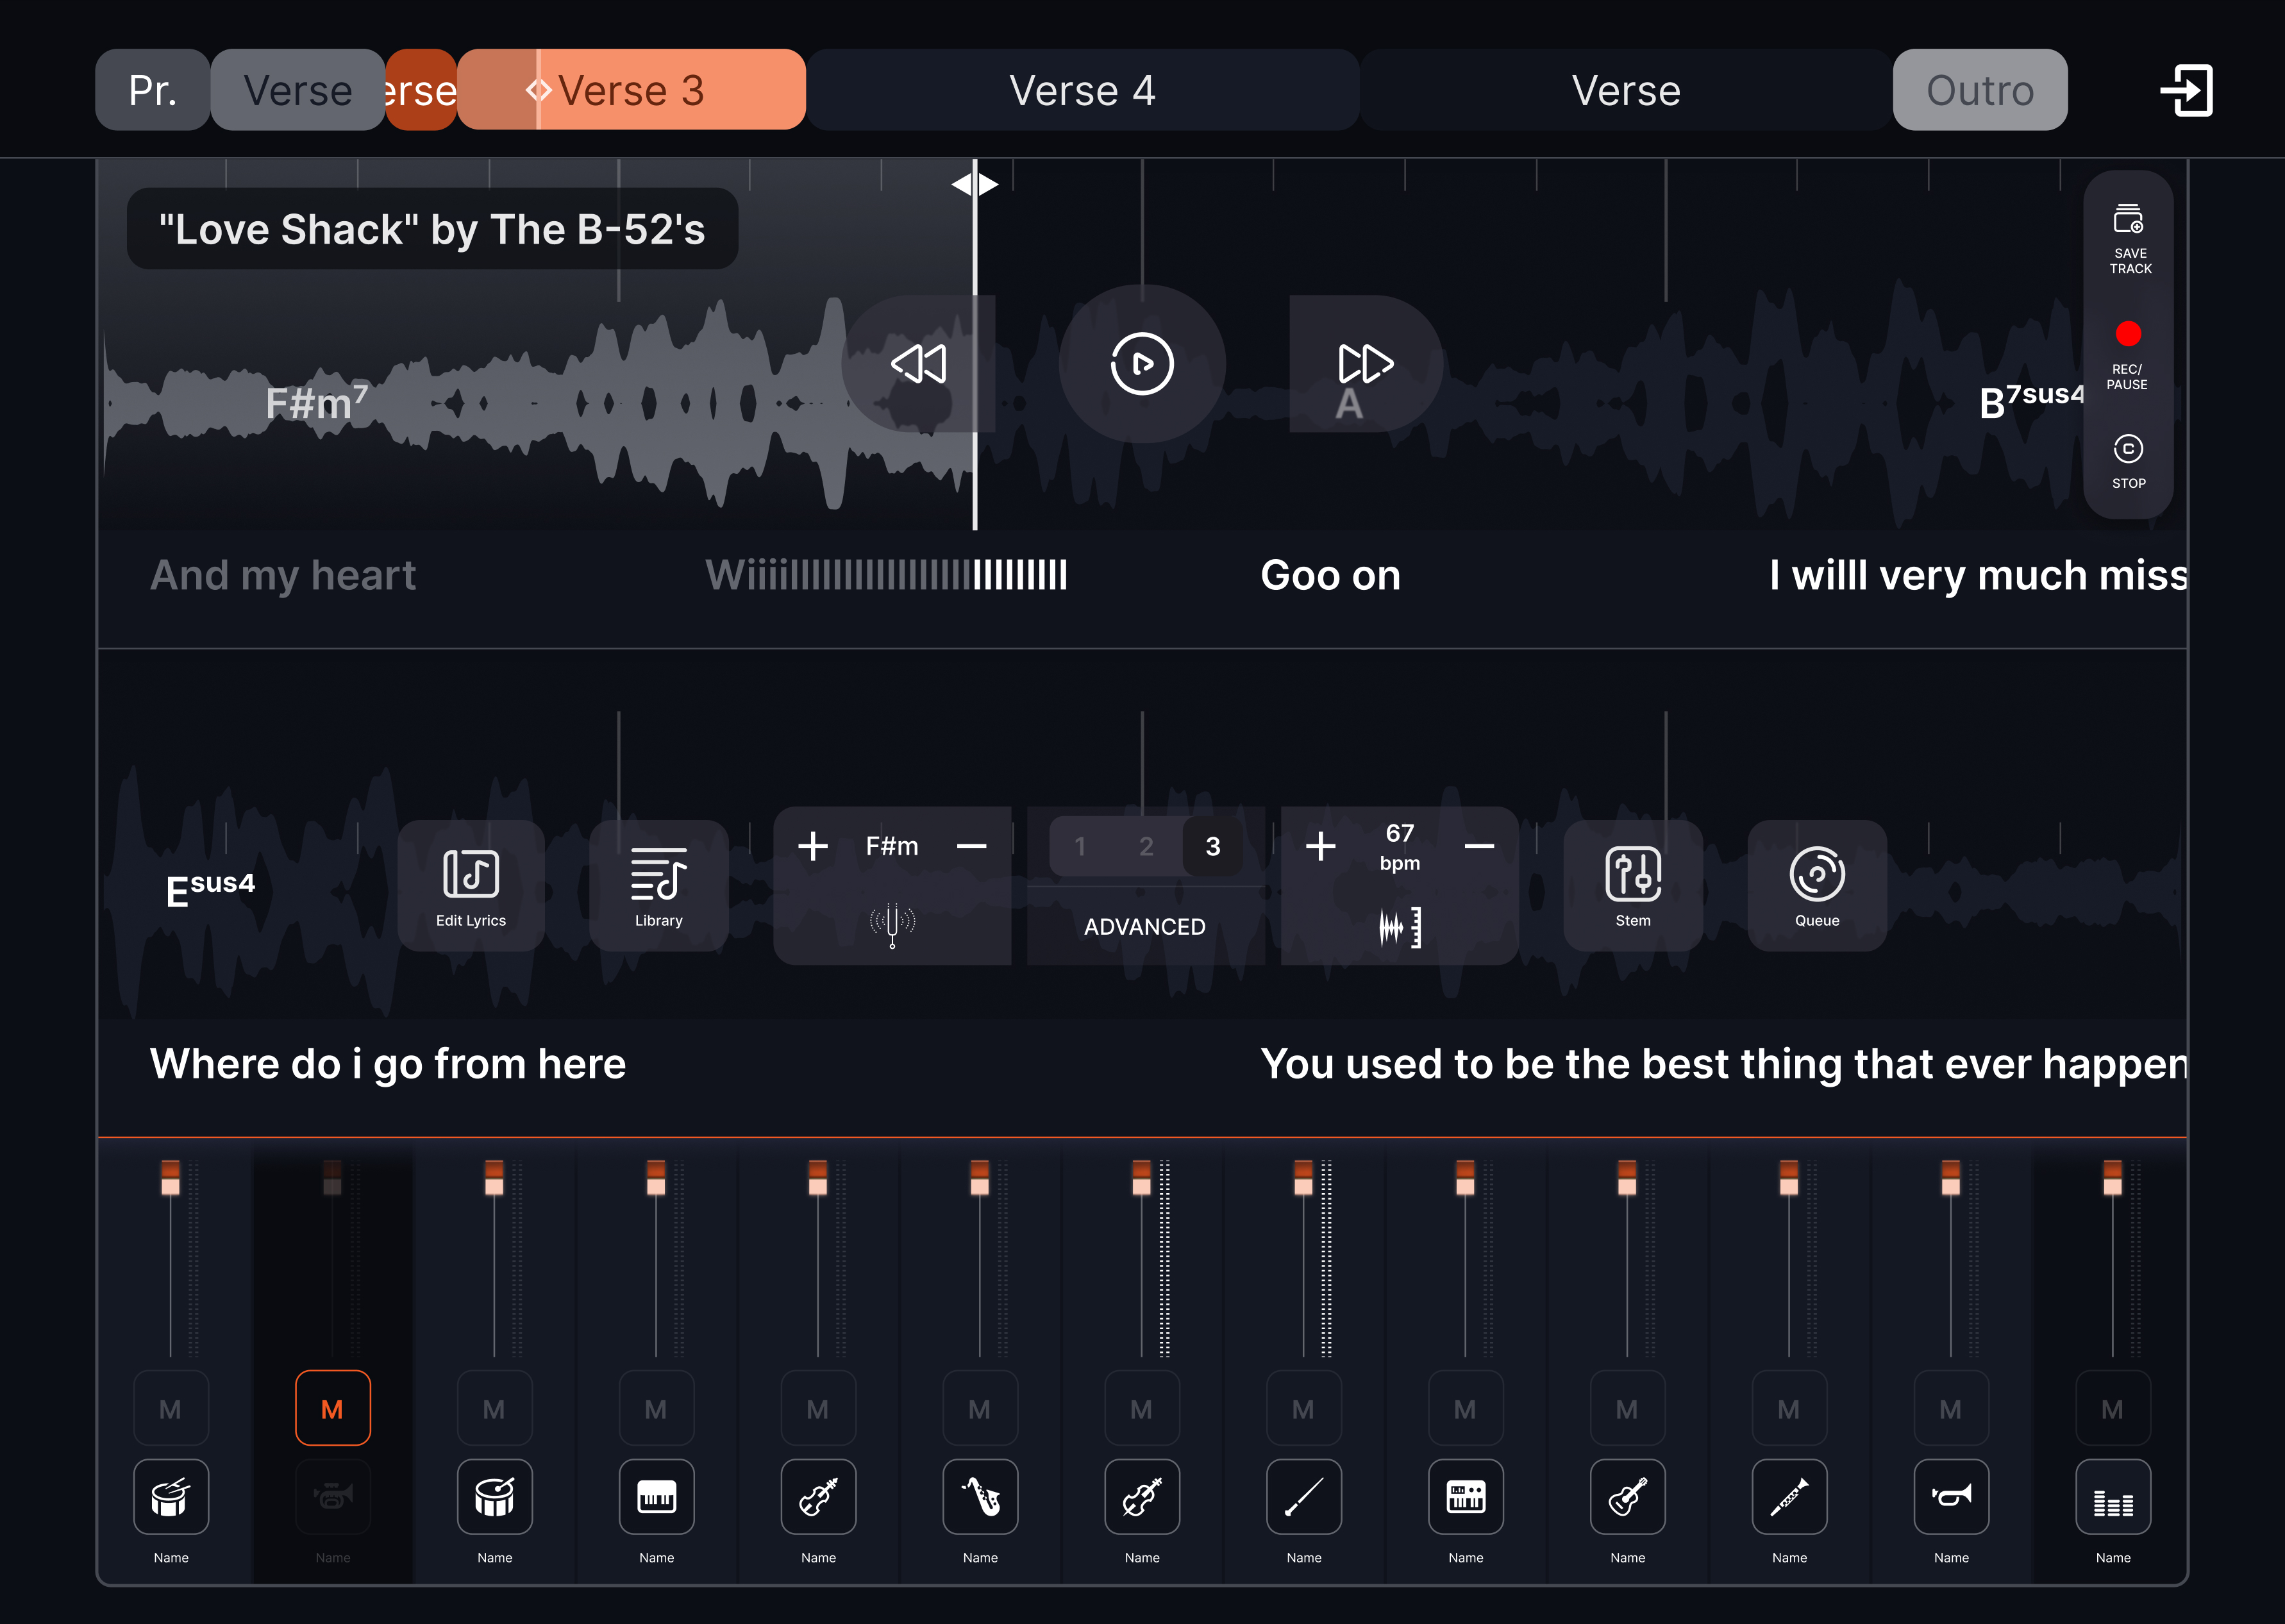Select the snare drum with sticks instrument icon

(171, 1496)
